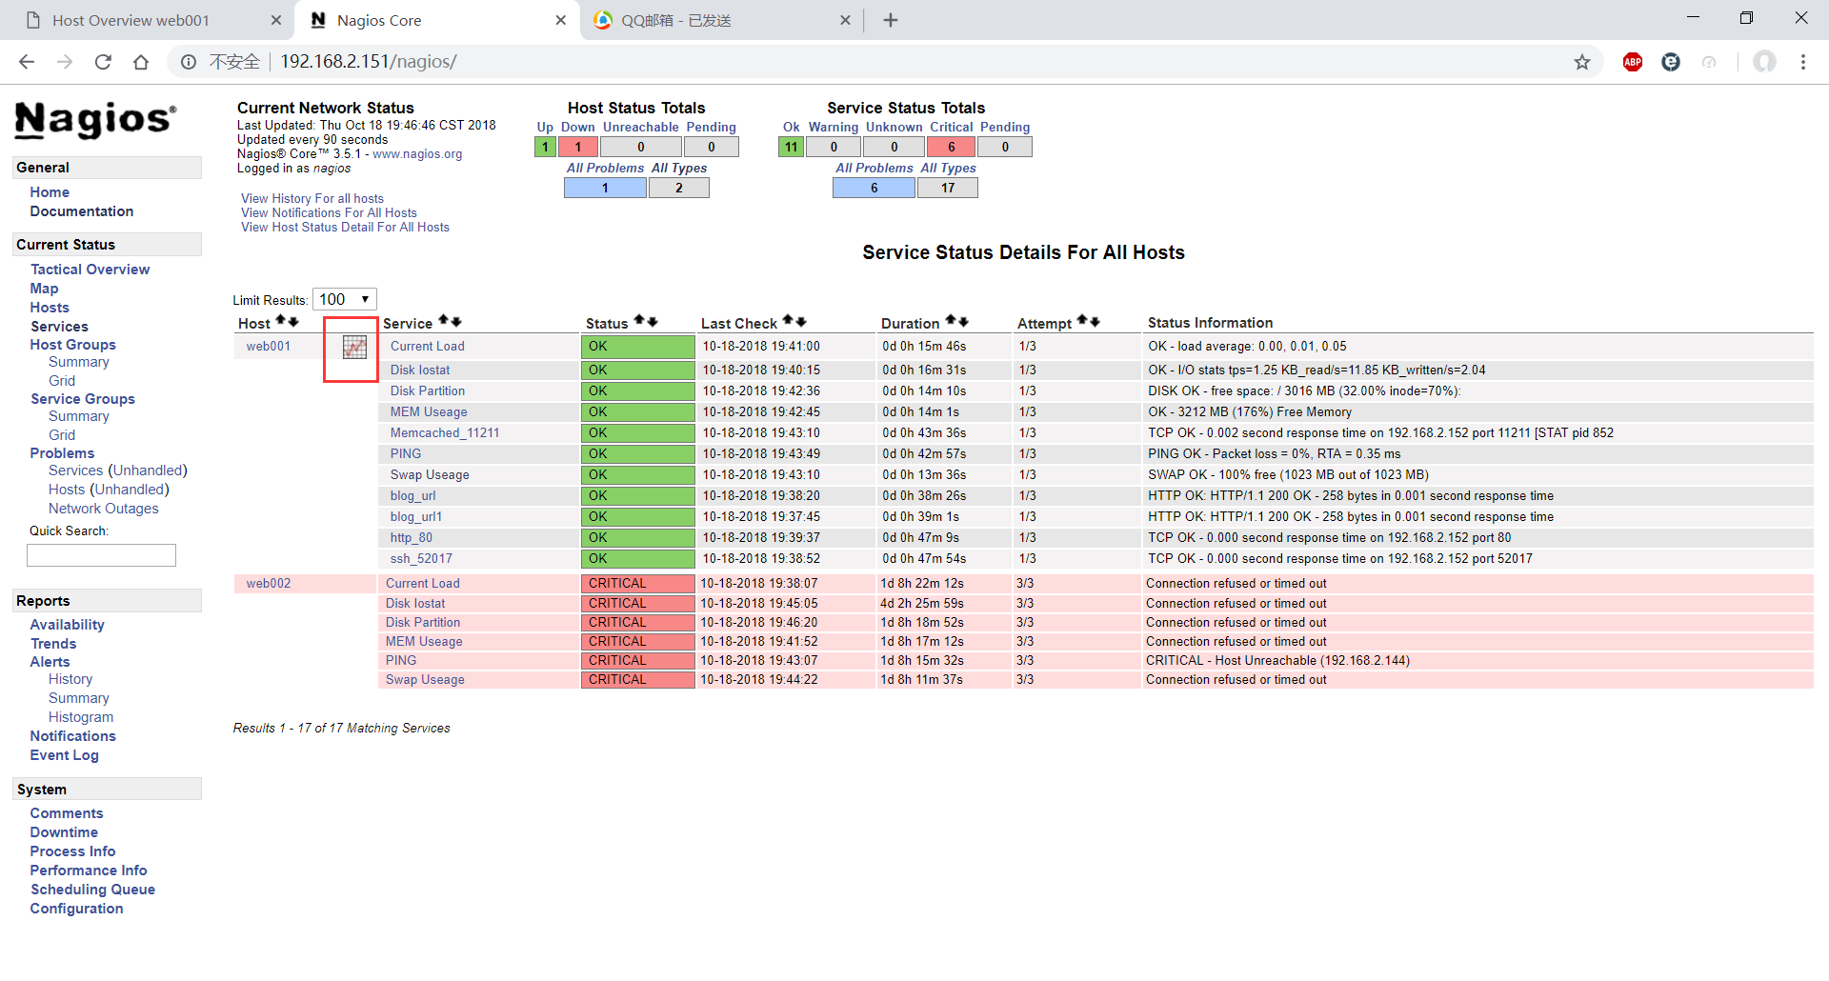Viewport: 1829px width, 981px height.
Task: Click the Unreachable header in Host Status Totals
Action: (x=641, y=128)
